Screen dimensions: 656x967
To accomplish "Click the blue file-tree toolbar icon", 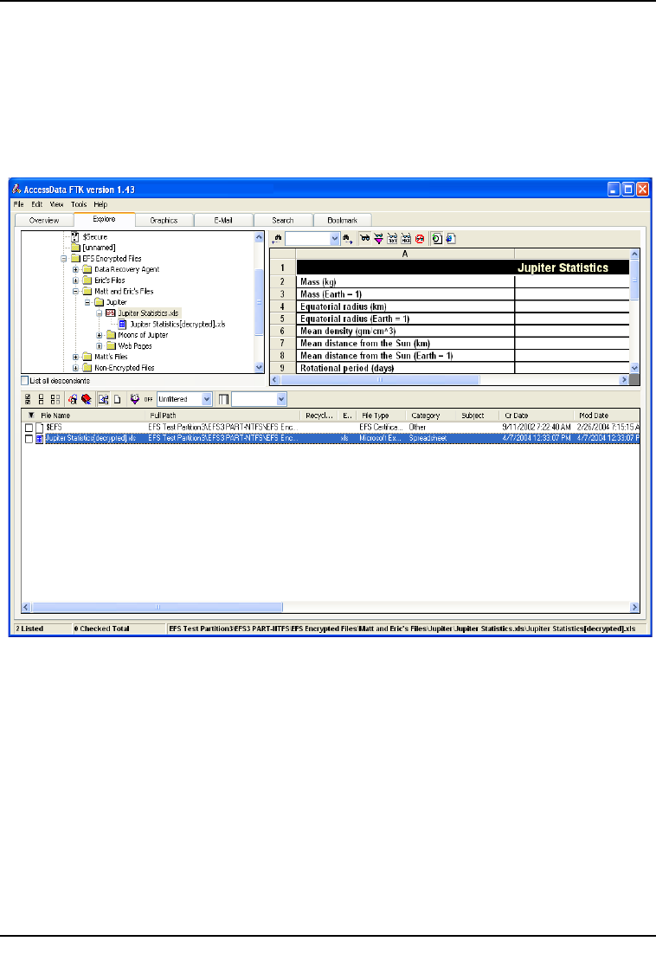I will [x=103, y=400].
